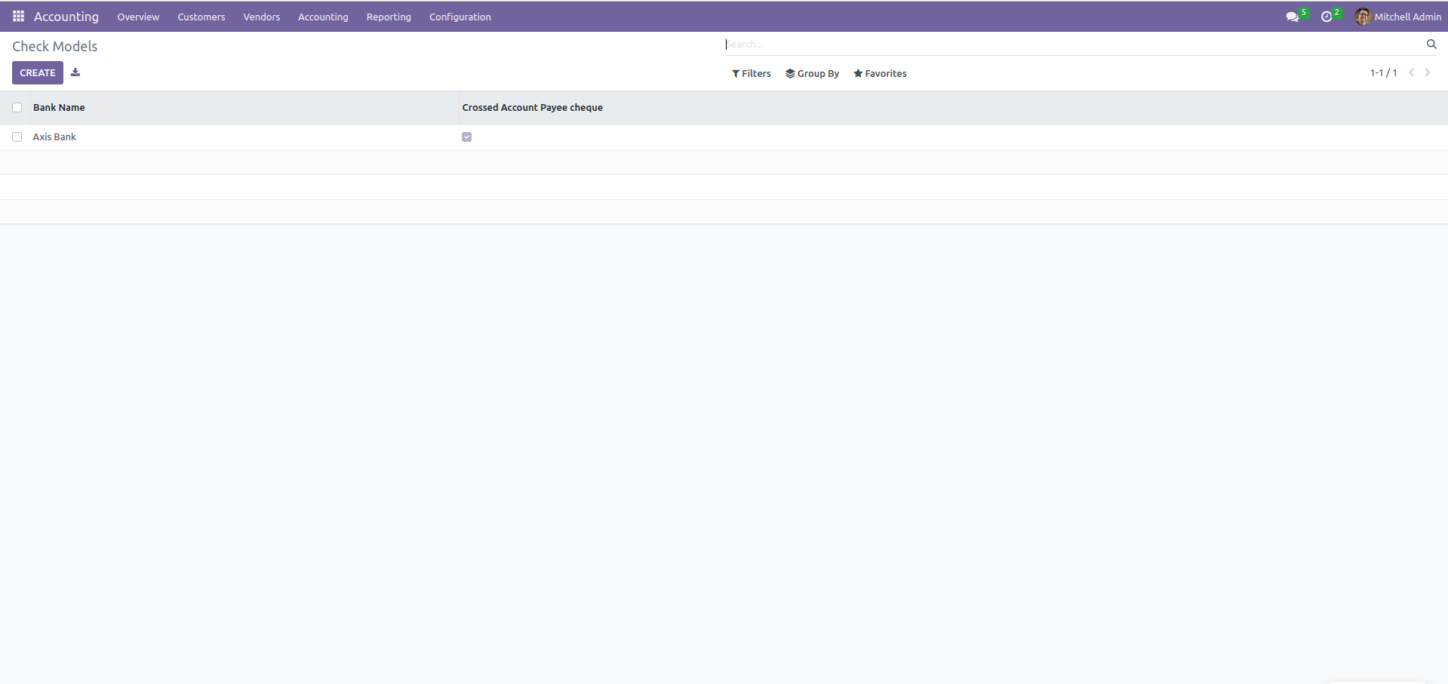1448x684 pixels.
Task: Expand the Filters dropdown
Action: tap(752, 73)
